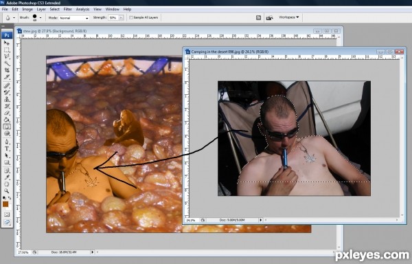Image resolution: width=412 pixels, height=264 pixels.
Task: Launch Adobe Bridge icon
Action: pyautogui.click(x=269, y=18)
